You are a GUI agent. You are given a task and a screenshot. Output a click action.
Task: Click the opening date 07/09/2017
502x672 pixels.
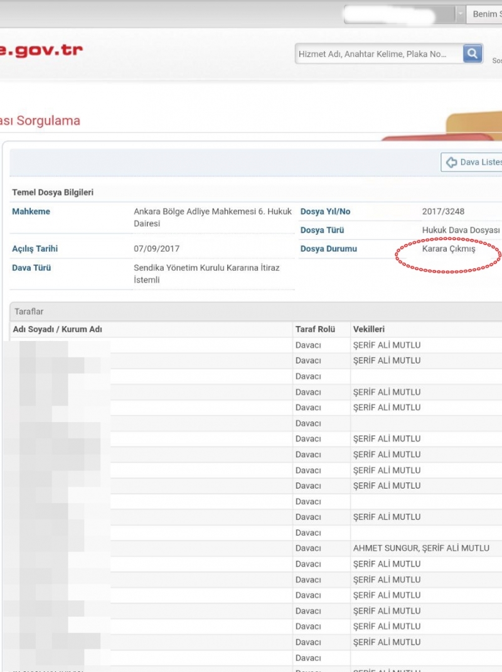[x=157, y=249]
